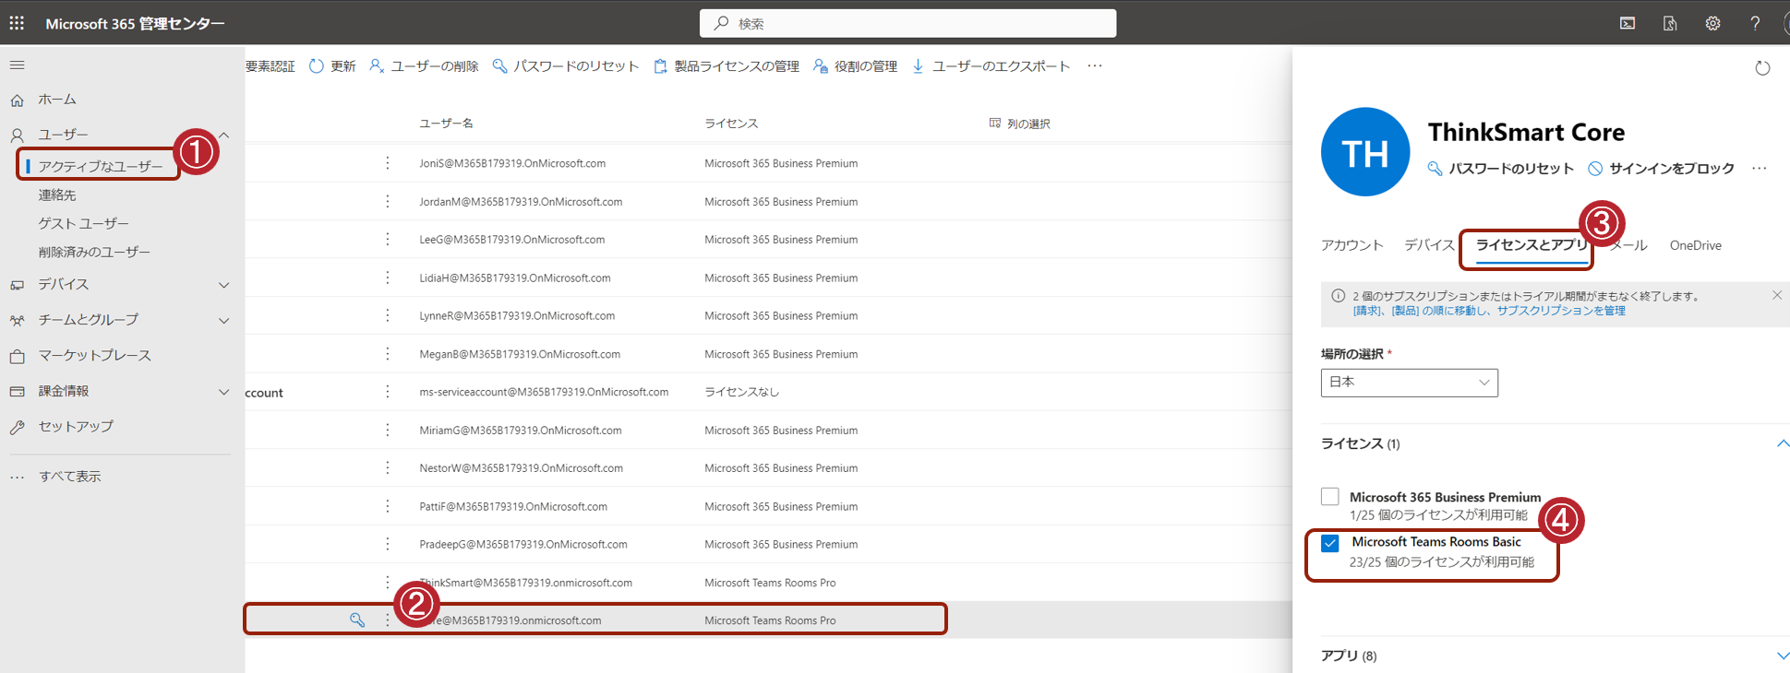The image size is (1790, 673).
Task: Open ゲスト ユーザー in navigation
Action: [x=83, y=224]
